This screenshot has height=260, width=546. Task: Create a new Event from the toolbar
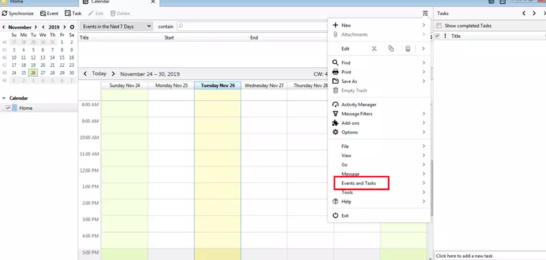pyautogui.click(x=49, y=13)
